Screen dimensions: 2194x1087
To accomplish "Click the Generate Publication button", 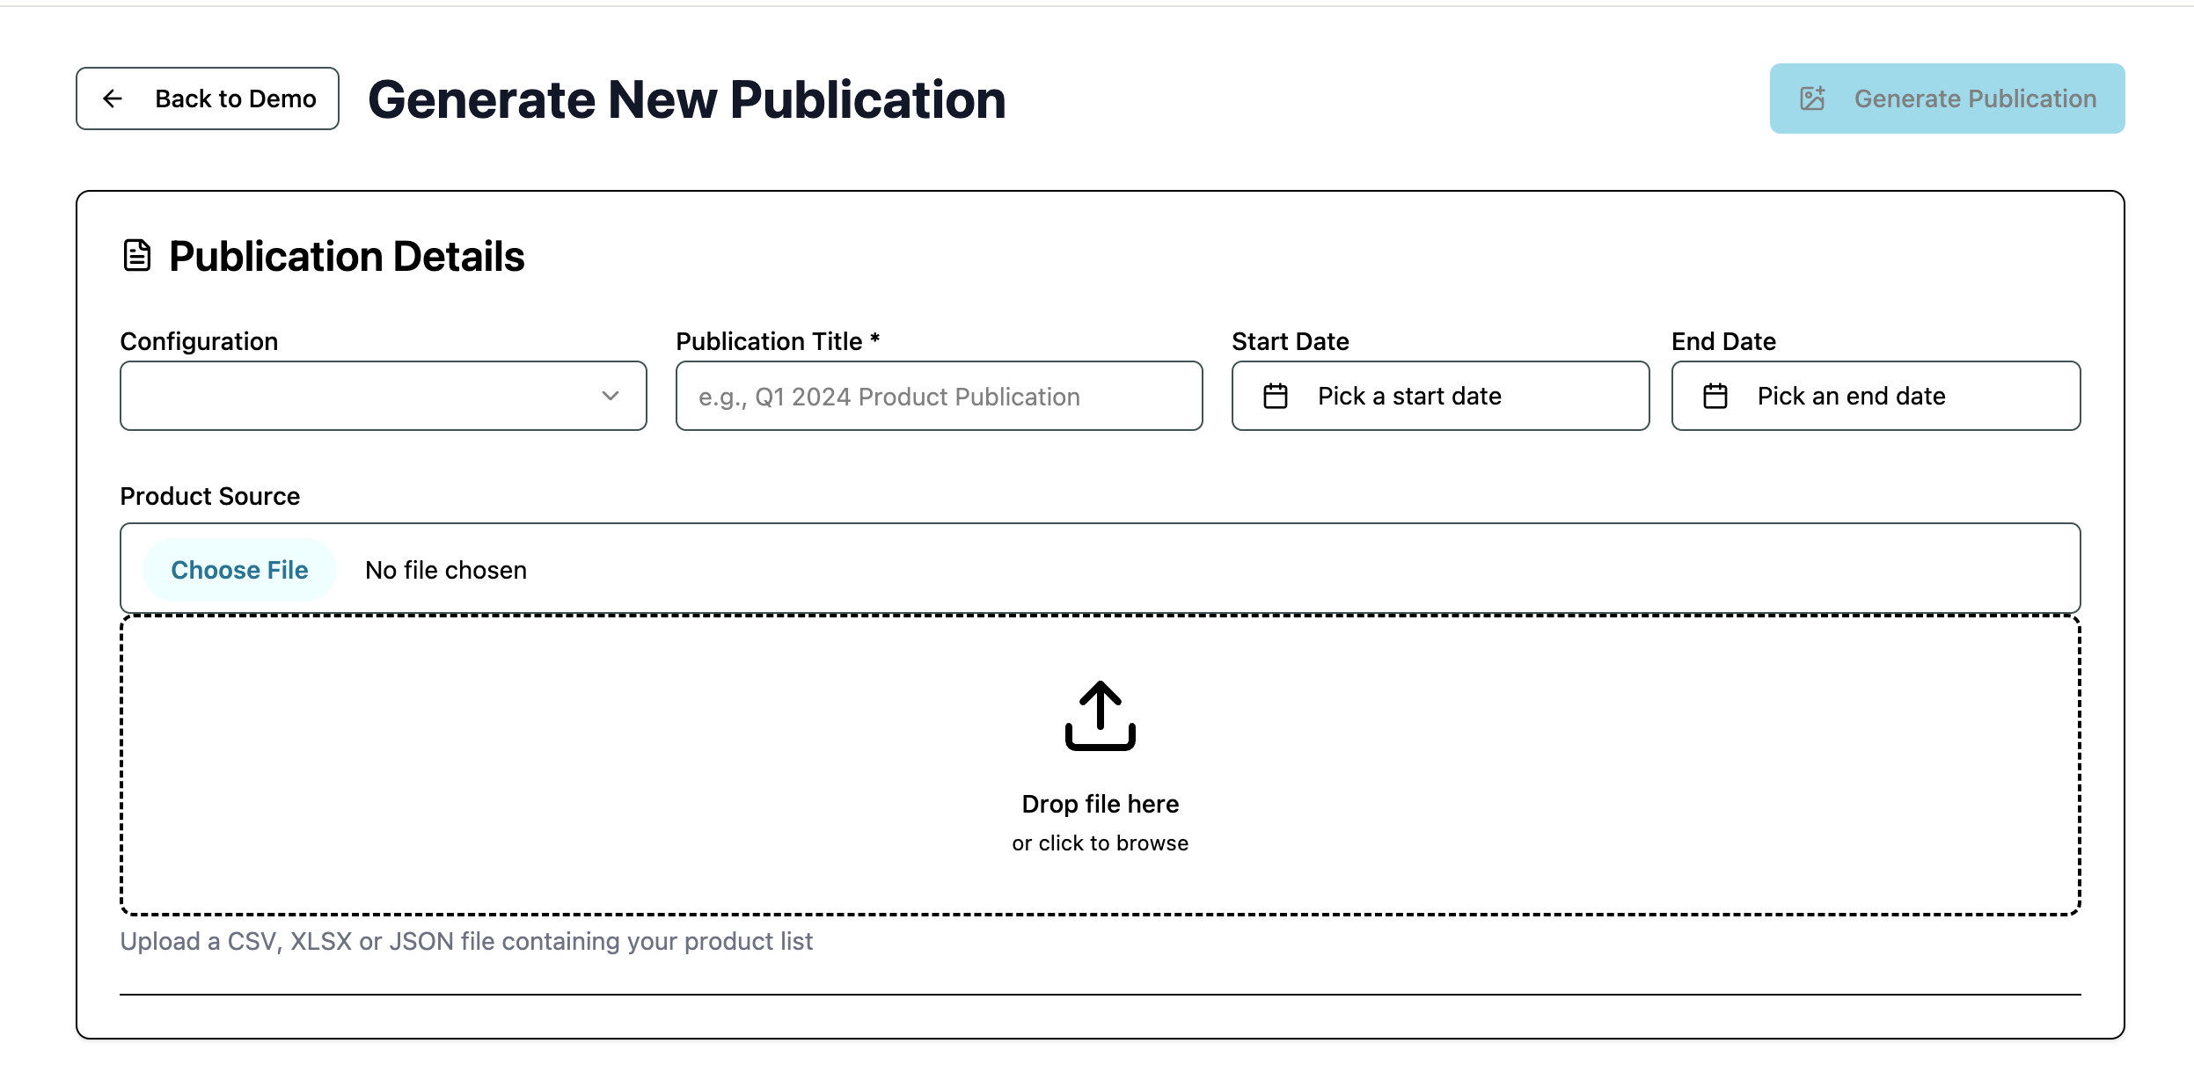I will (x=1947, y=98).
